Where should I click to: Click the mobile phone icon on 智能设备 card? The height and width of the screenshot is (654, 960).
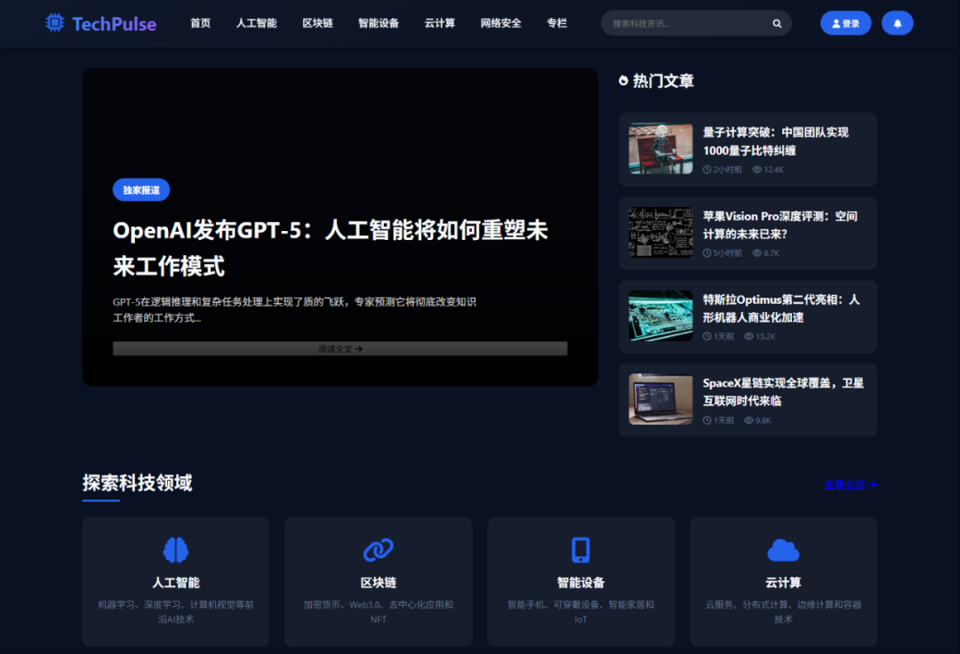tap(580, 549)
